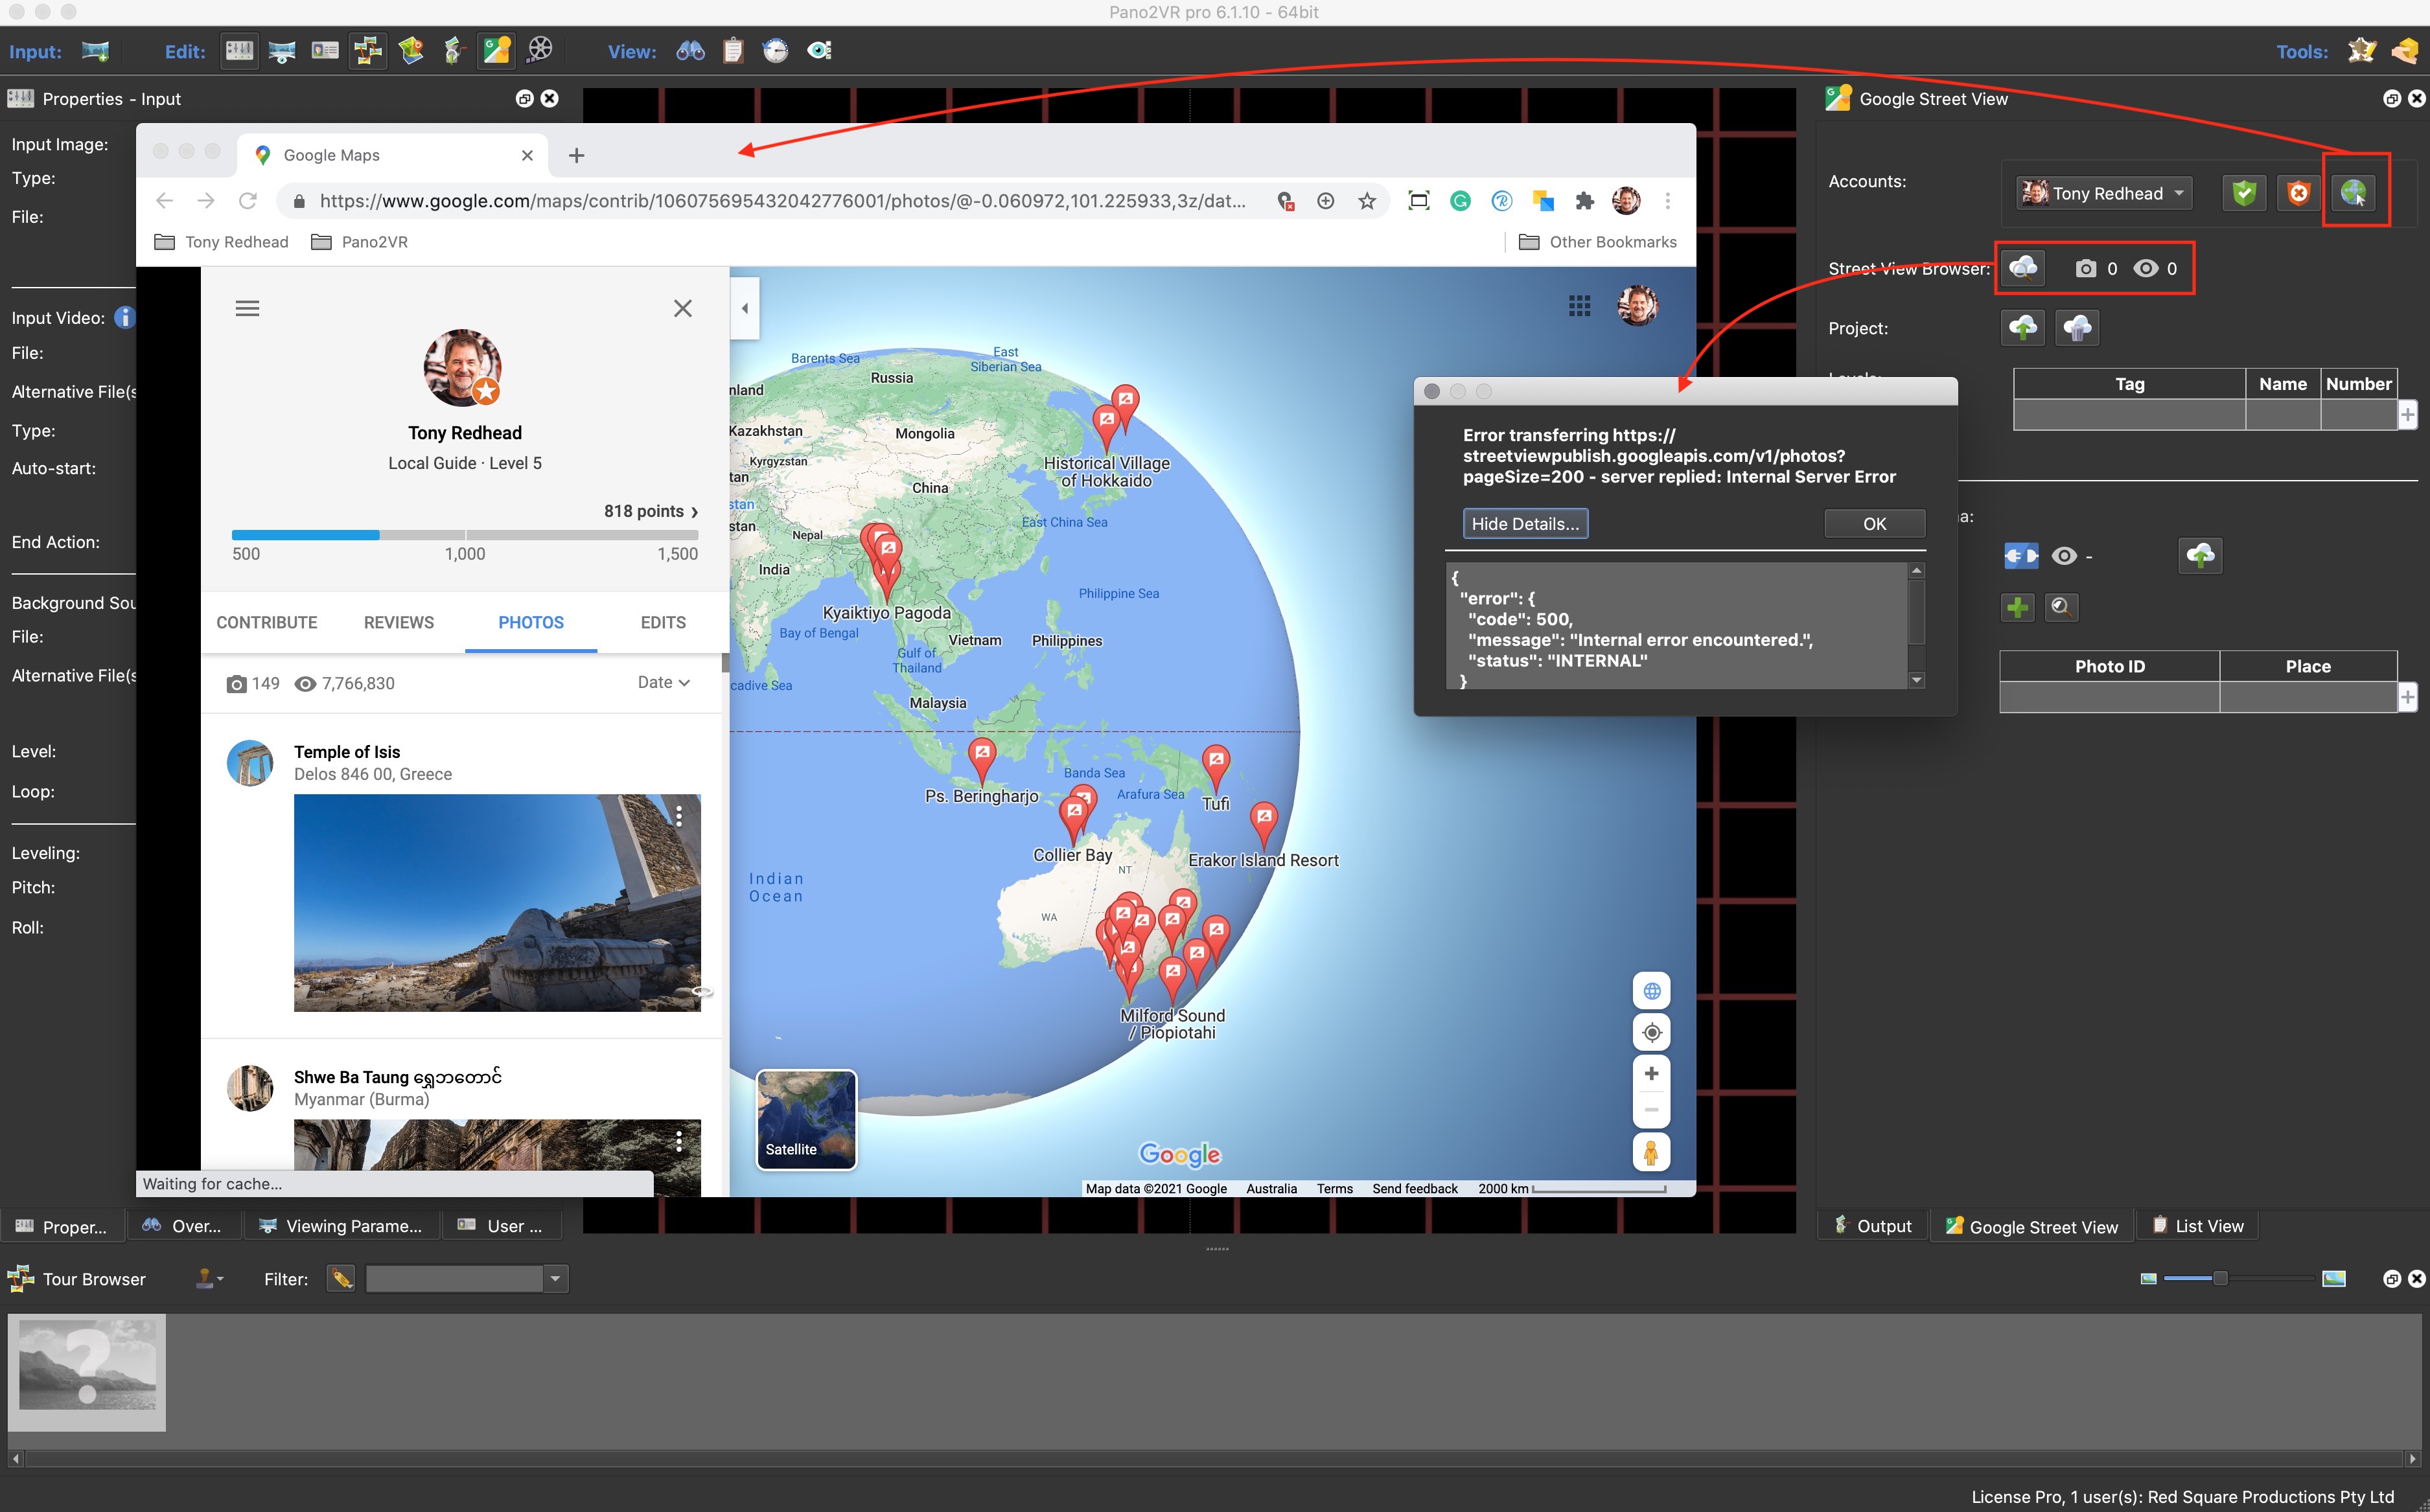
Task: Open the Accounts Tony Redhead dropdown
Action: point(2104,193)
